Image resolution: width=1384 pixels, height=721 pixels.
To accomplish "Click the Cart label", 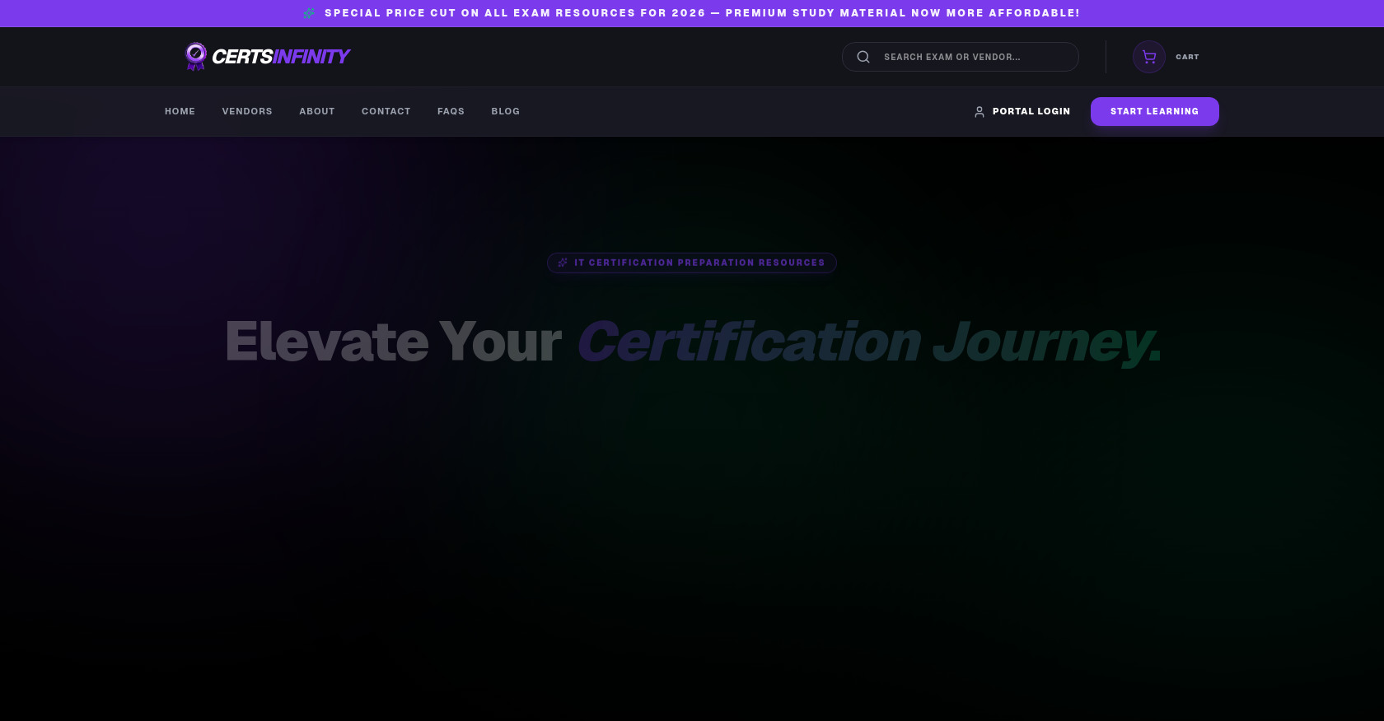I will pyautogui.click(x=1187, y=57).
